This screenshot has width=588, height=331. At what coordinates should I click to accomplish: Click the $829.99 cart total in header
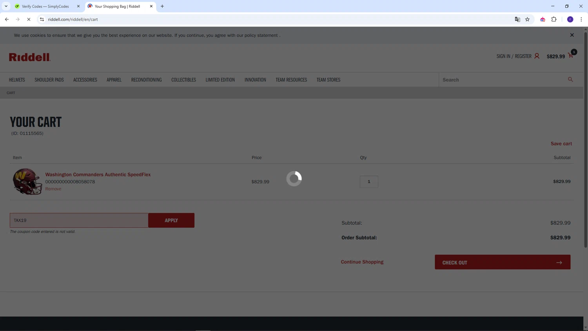click(x=556, y=56)
